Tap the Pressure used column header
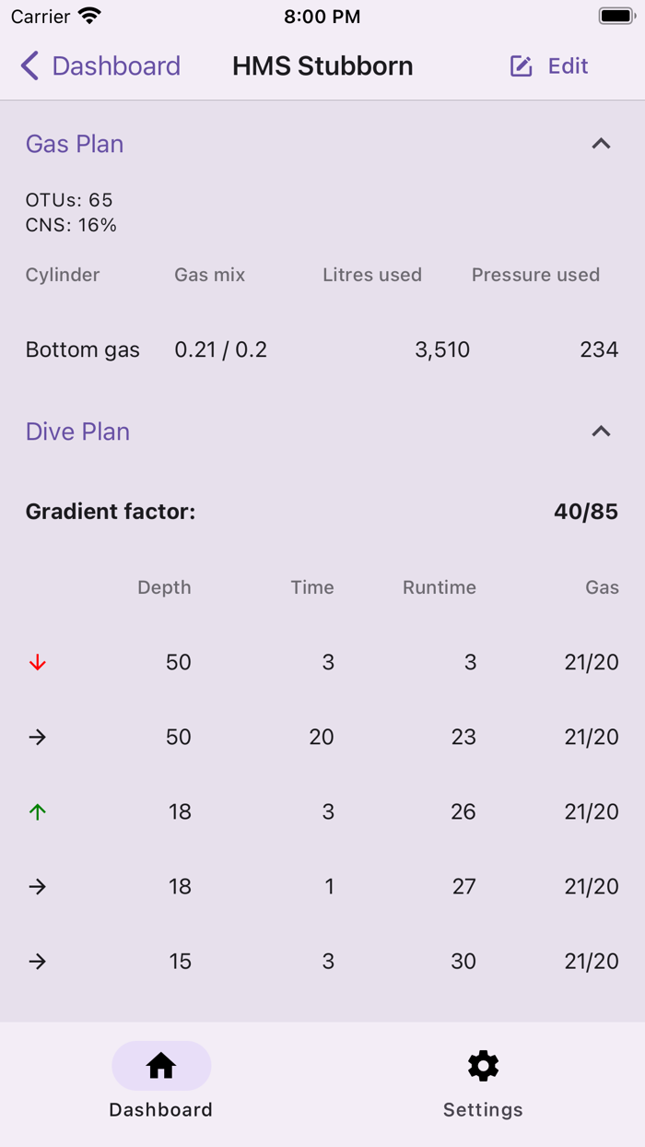Screen dimensions: 645x1147 pyautogui.click(x=535, y=274)
